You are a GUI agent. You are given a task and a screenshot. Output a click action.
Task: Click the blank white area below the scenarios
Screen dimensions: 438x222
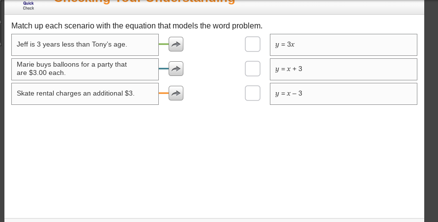(x=214, y=162)
